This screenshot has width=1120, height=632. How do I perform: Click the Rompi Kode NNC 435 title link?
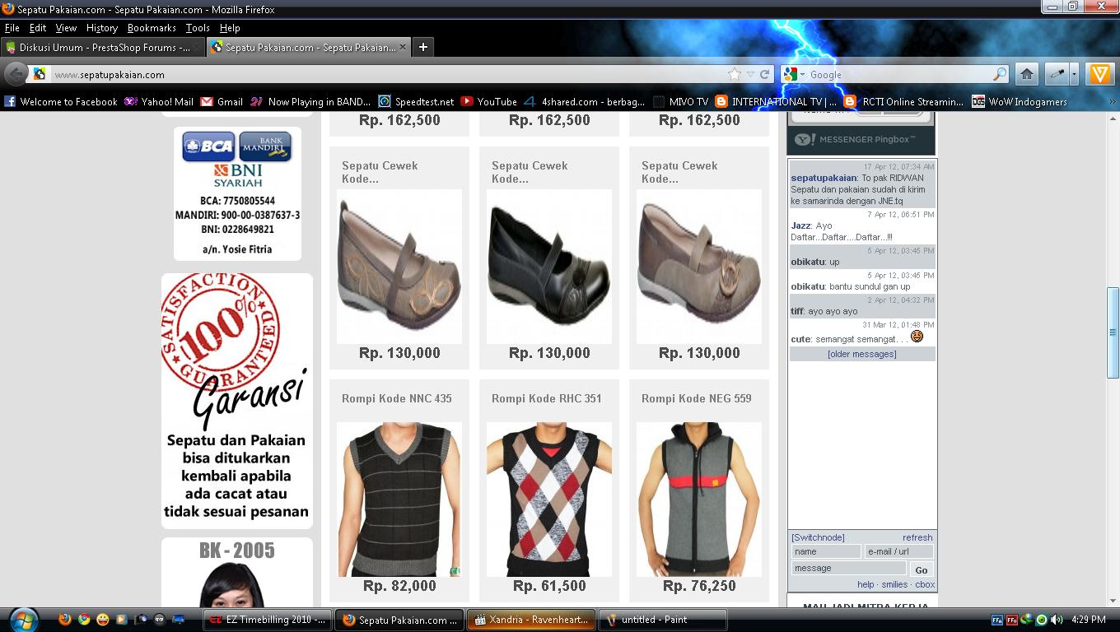click(x=397, y=398)
